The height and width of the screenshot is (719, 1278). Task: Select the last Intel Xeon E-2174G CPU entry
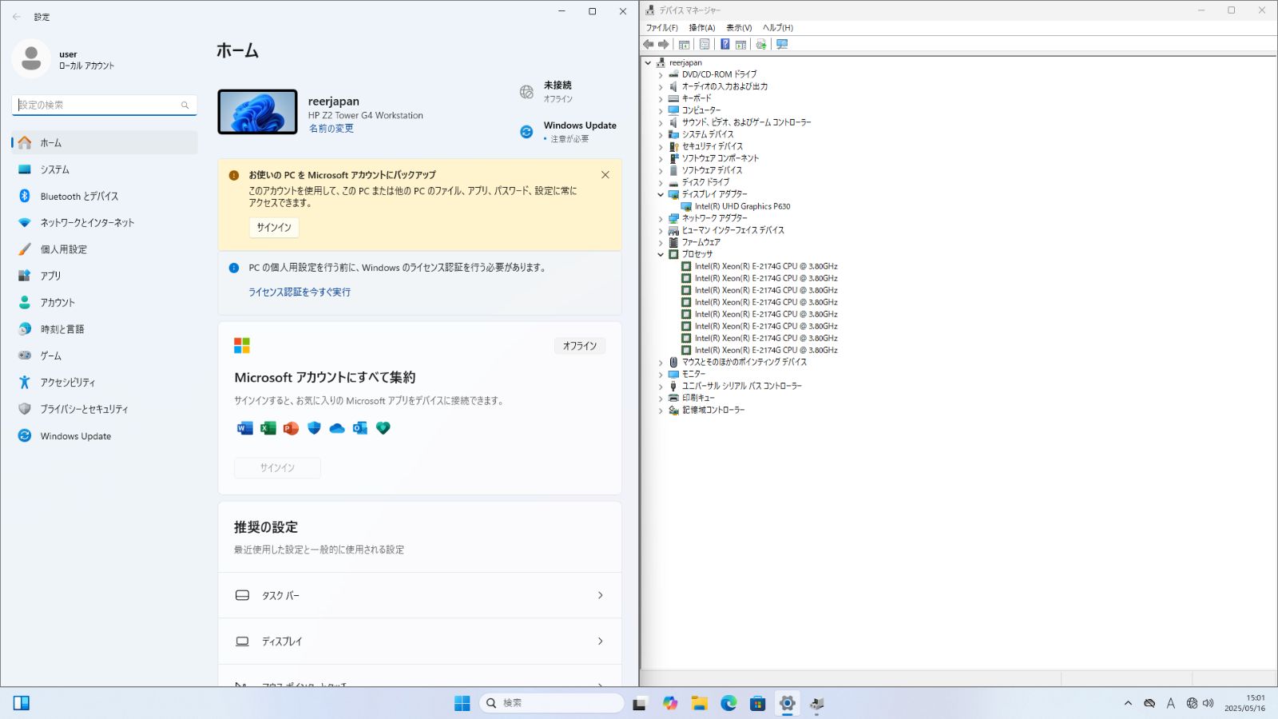tap(766, 350)
